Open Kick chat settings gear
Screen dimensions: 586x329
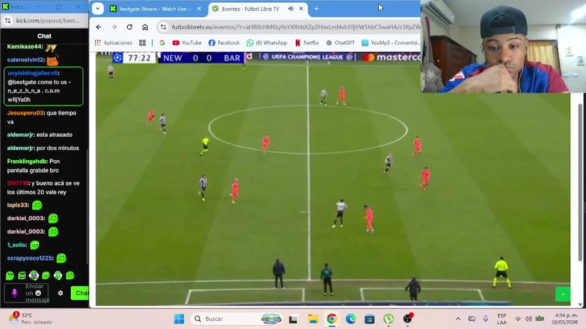pyautogui.click(x=60, y=293)
